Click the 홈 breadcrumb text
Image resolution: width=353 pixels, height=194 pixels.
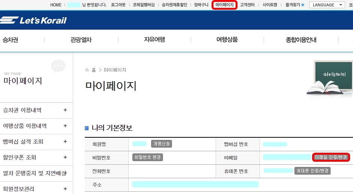tap(94, 70)
